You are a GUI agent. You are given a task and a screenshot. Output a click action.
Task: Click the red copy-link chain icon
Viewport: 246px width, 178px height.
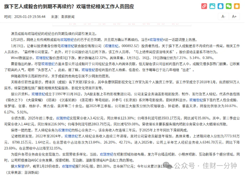coord(204,6)
